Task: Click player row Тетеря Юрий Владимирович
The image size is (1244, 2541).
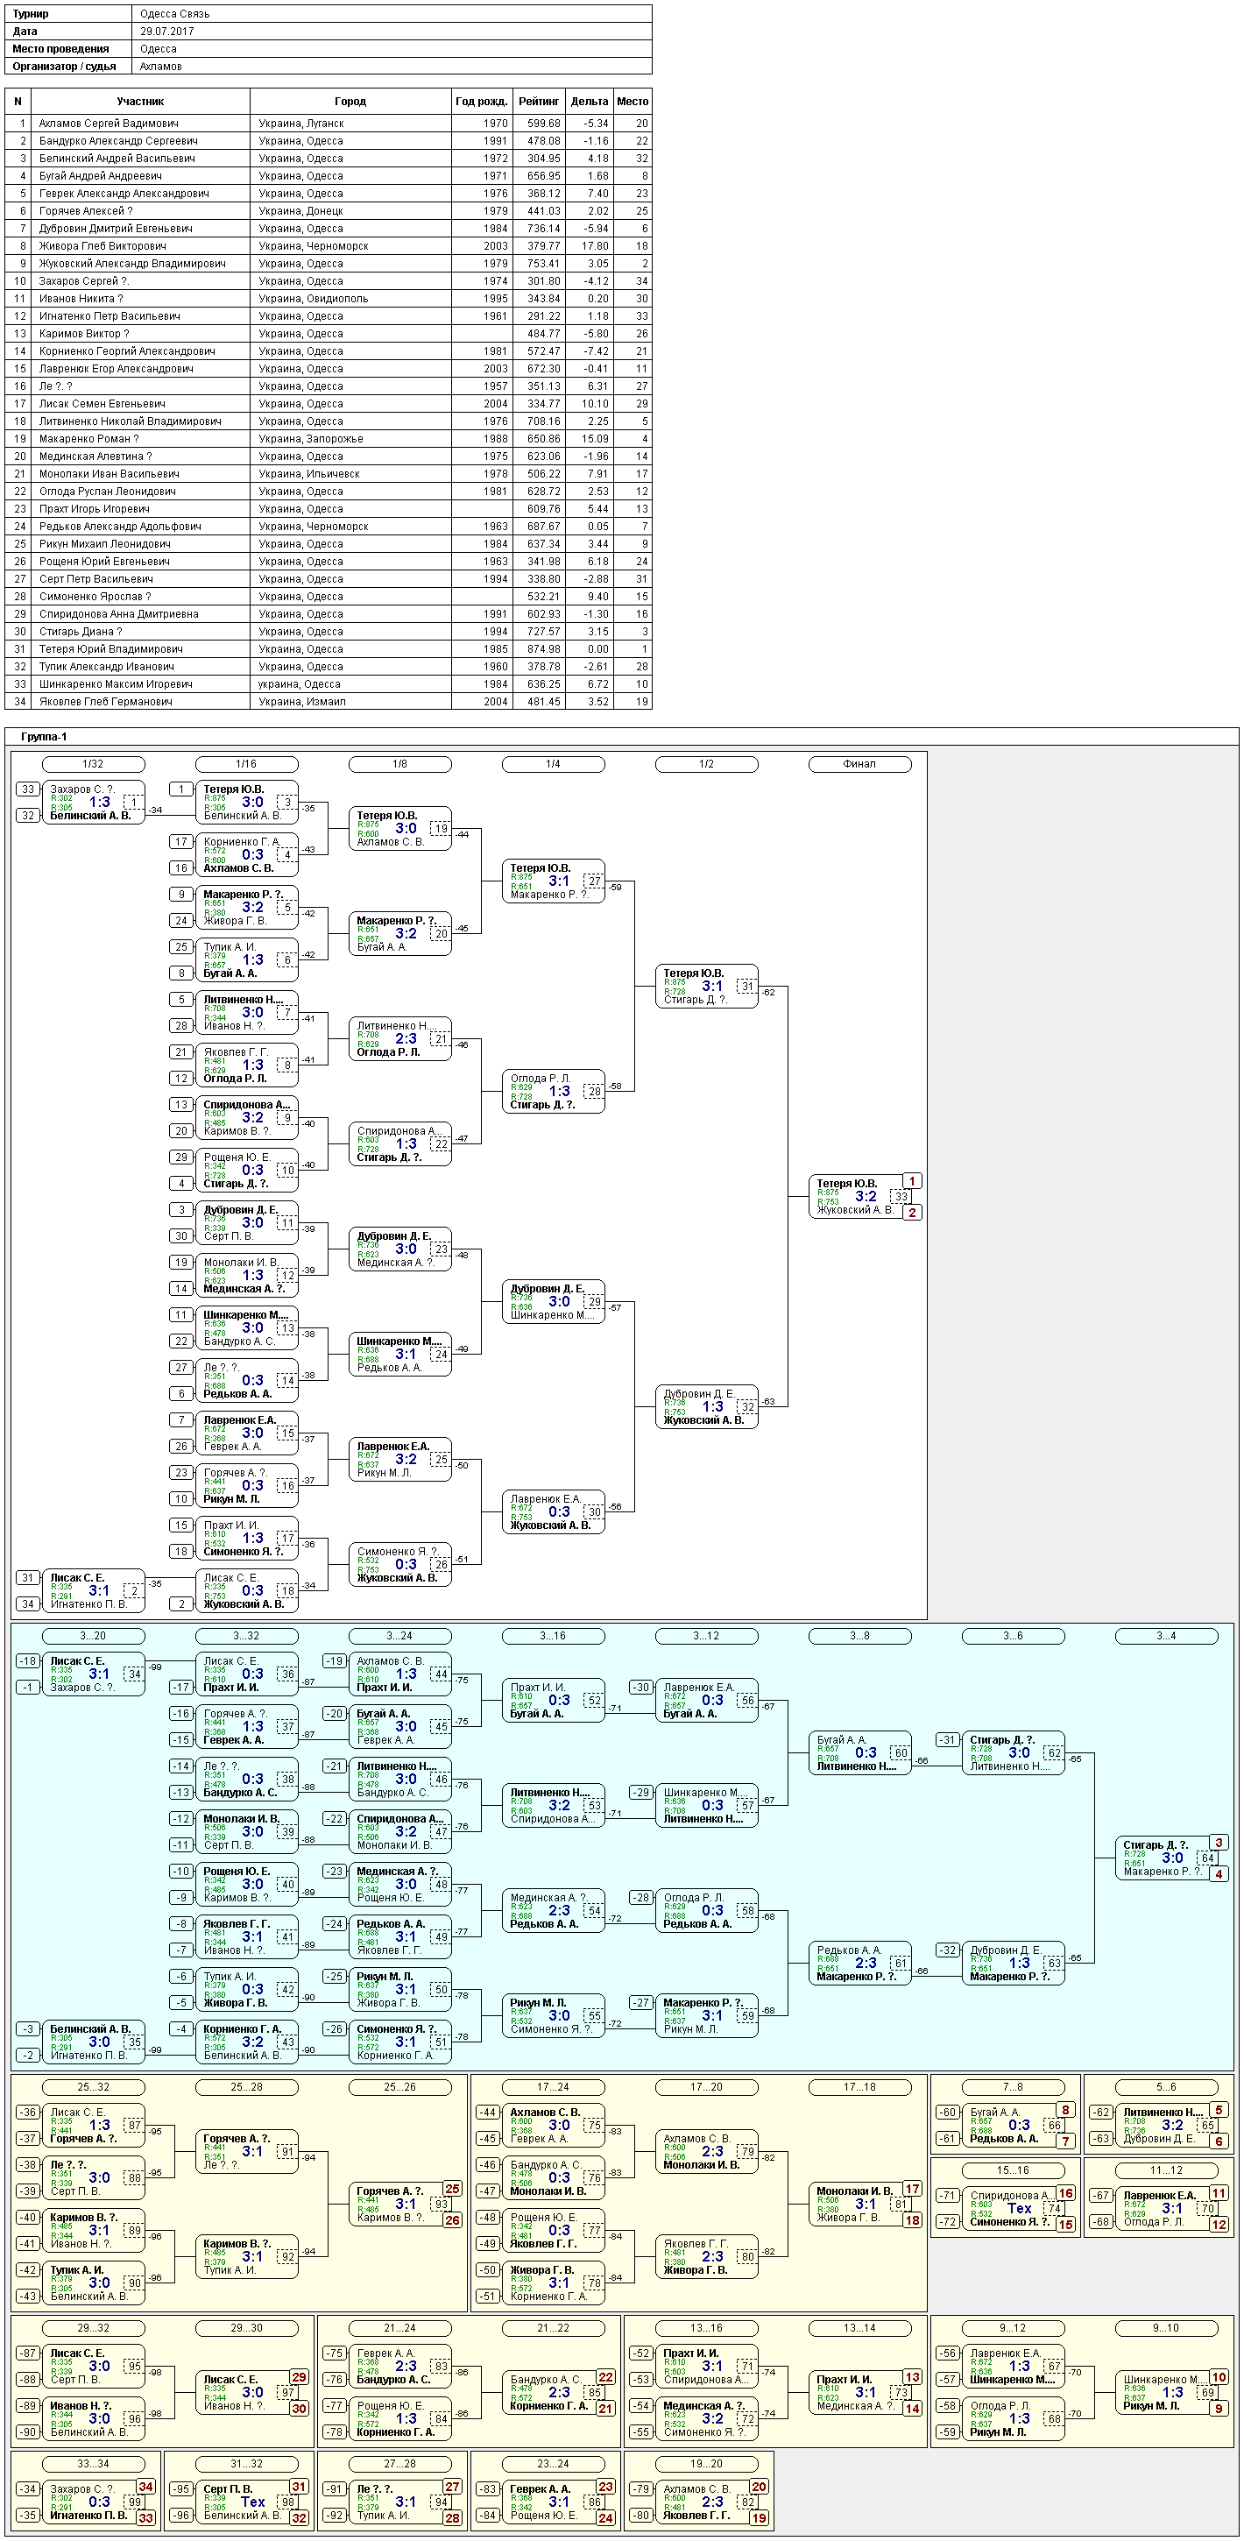Action: coord(329,649)
